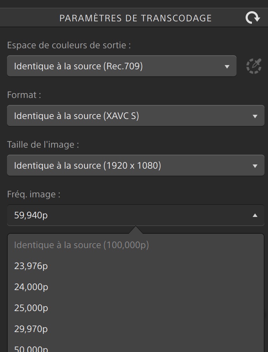Image resolution: width=268 pixels, height=352 pixels.
Task: Click the reset transcoding parameters icon
Action: pyautogui.click(x=253, y=18)
